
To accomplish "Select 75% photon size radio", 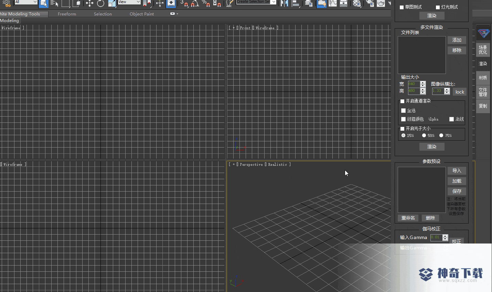I will 441,136.
